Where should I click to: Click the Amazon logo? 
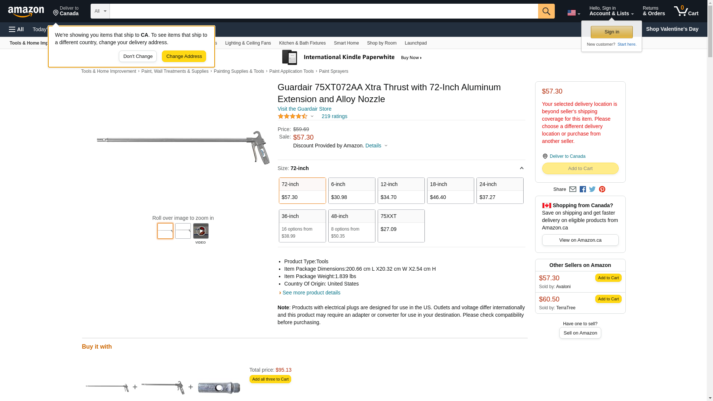pyautogui.click(x=26, y=12)
